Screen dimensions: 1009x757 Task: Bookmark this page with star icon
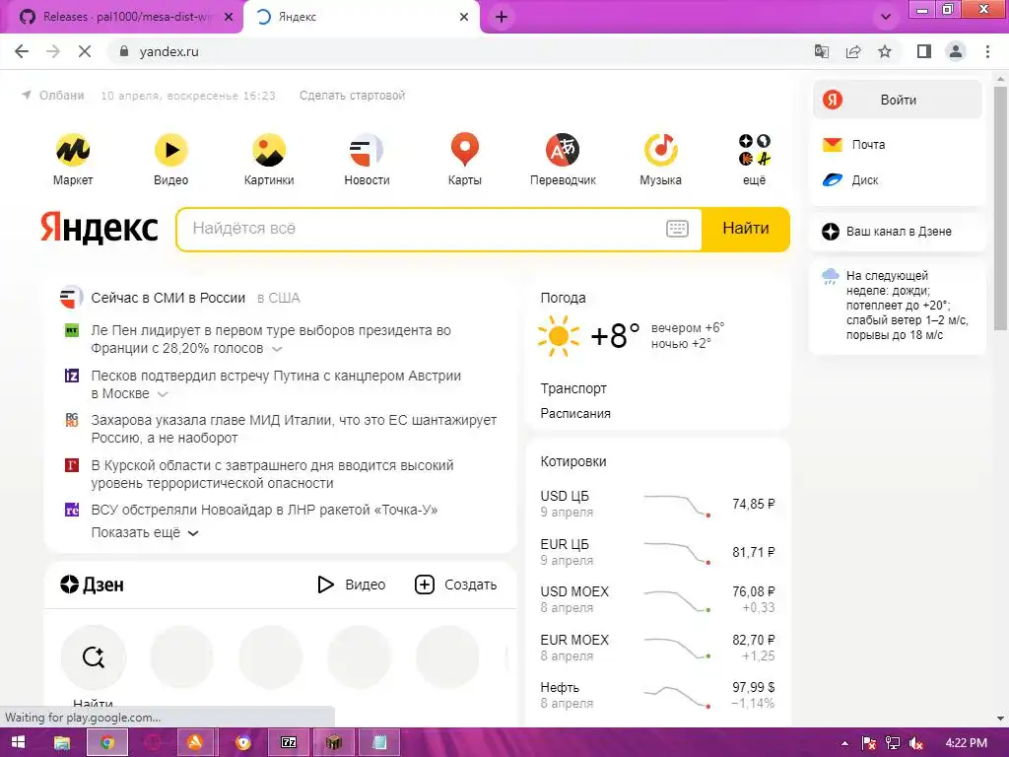point(885,51)
